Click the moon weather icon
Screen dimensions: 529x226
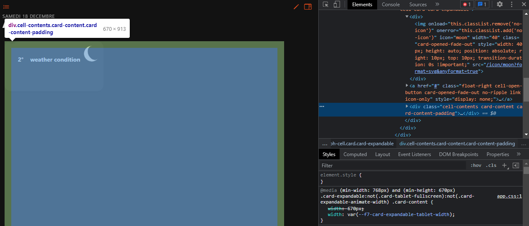click(91, 54)
